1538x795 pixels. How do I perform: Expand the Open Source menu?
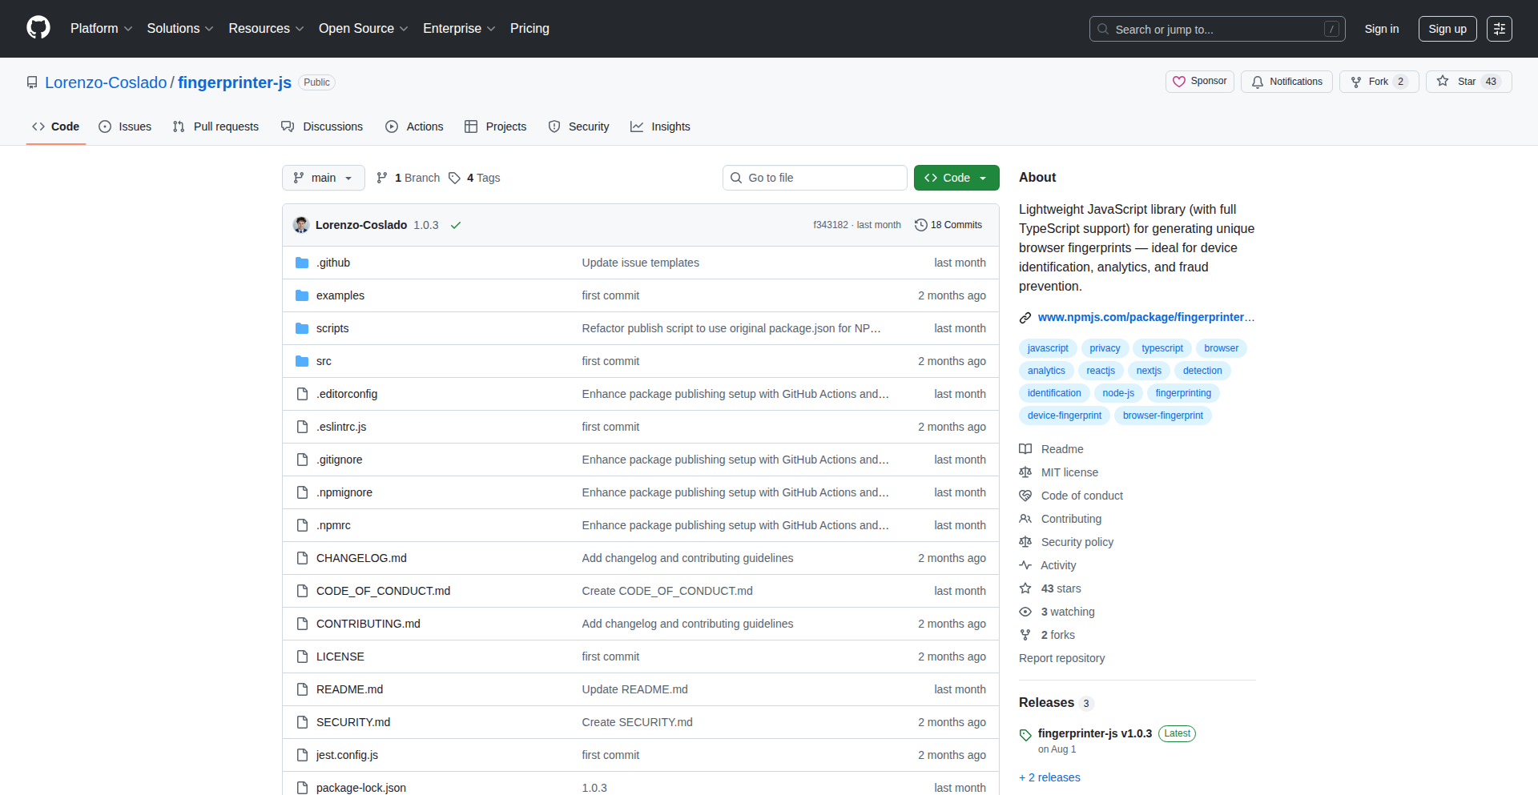363,28
